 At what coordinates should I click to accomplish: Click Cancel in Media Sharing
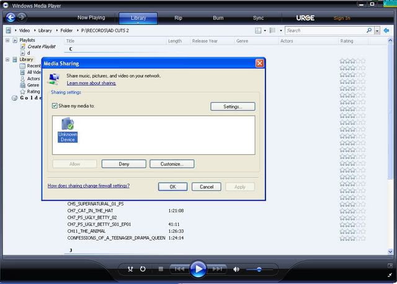[207, 187]
